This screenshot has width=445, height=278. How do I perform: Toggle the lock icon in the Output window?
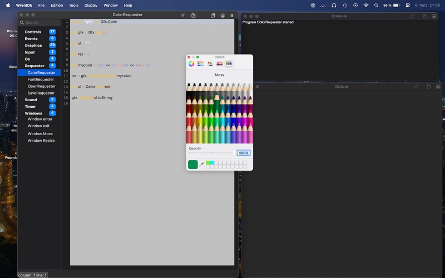coord(417,87)
